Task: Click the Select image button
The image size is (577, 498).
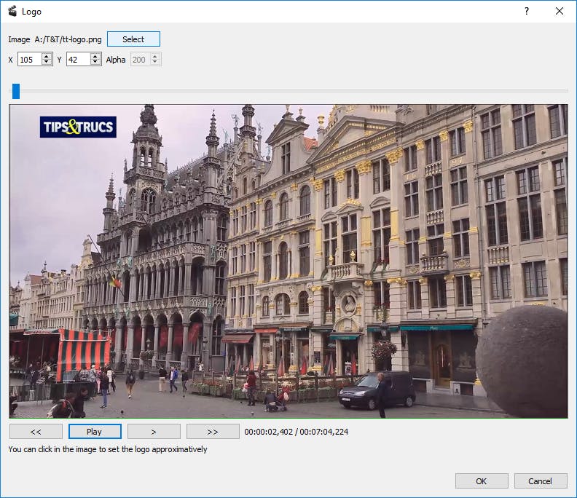Action: (133, 39)
